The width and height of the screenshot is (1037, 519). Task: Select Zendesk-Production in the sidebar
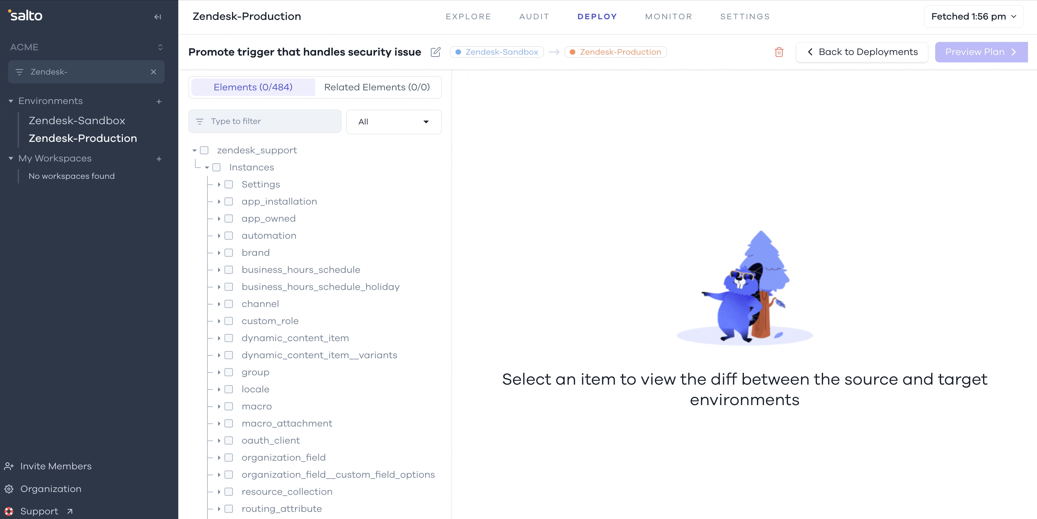83,138
